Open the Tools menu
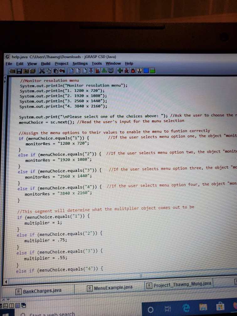 point(97,63)
